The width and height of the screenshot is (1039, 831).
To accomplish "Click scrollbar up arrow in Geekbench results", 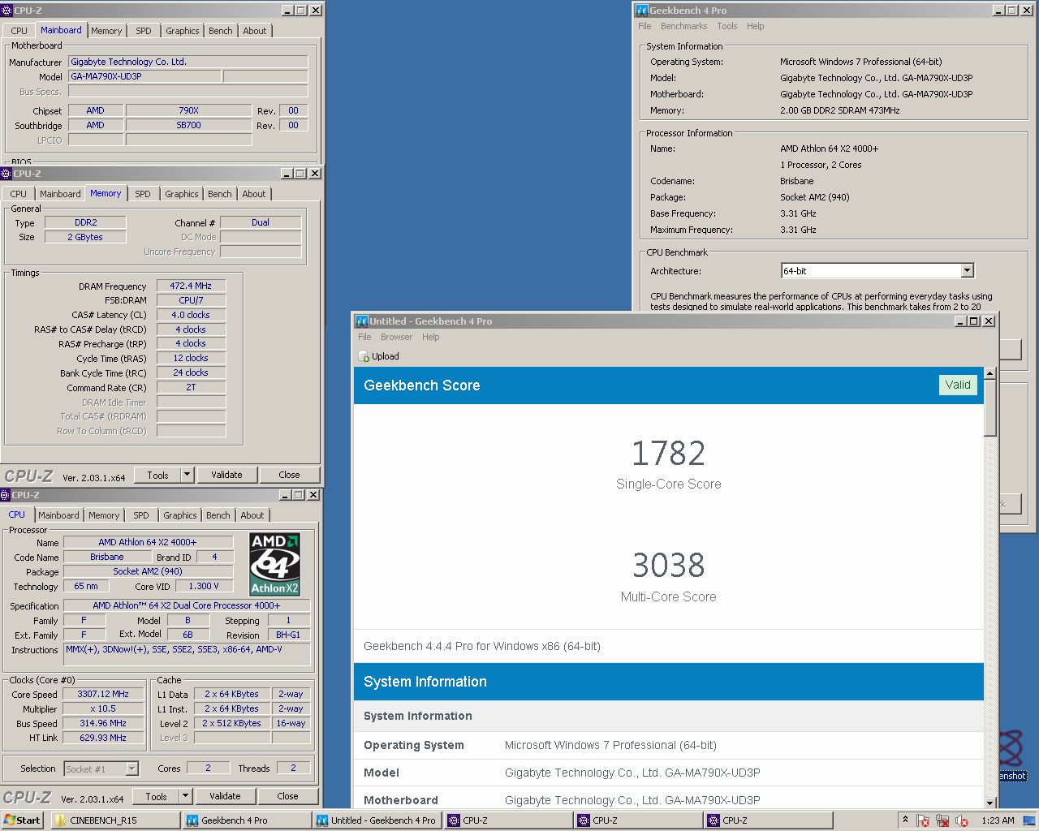I will point(989,373).
